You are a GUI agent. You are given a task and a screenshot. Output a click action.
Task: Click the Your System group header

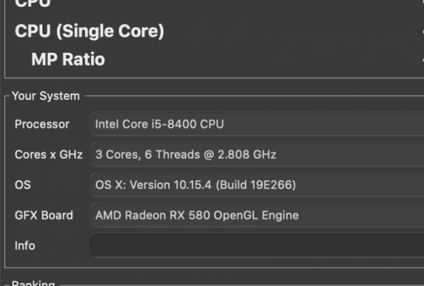(45, 96)
